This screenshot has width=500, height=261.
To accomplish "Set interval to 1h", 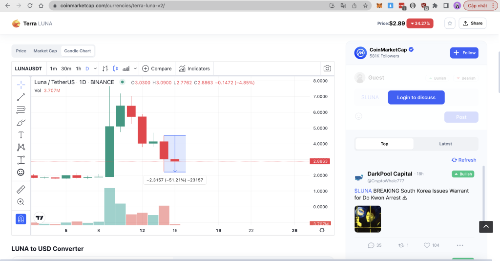I will 79,68.
